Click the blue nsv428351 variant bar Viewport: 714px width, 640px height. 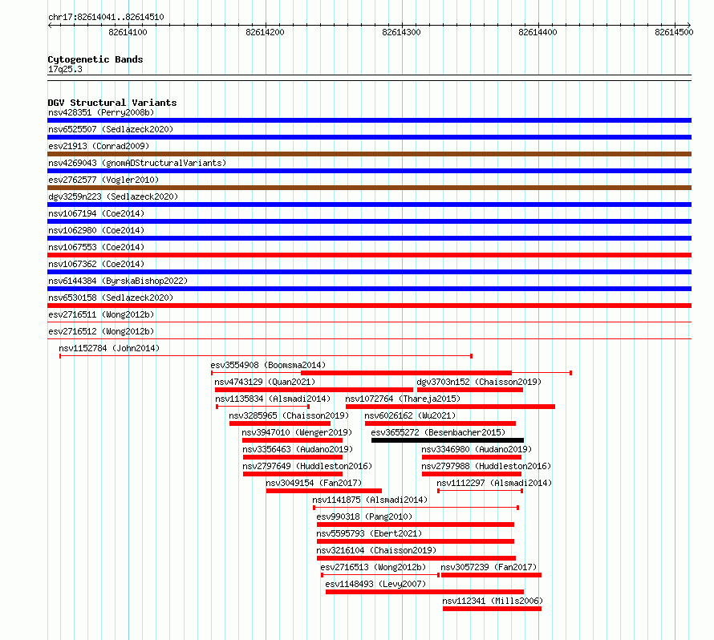(x=369, y=120)
